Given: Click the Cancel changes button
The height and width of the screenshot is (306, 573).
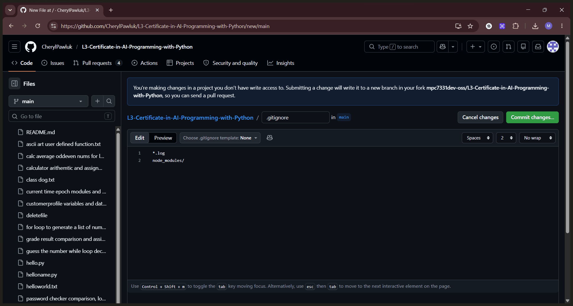Looking at the screenshot, I should point(480,117).
